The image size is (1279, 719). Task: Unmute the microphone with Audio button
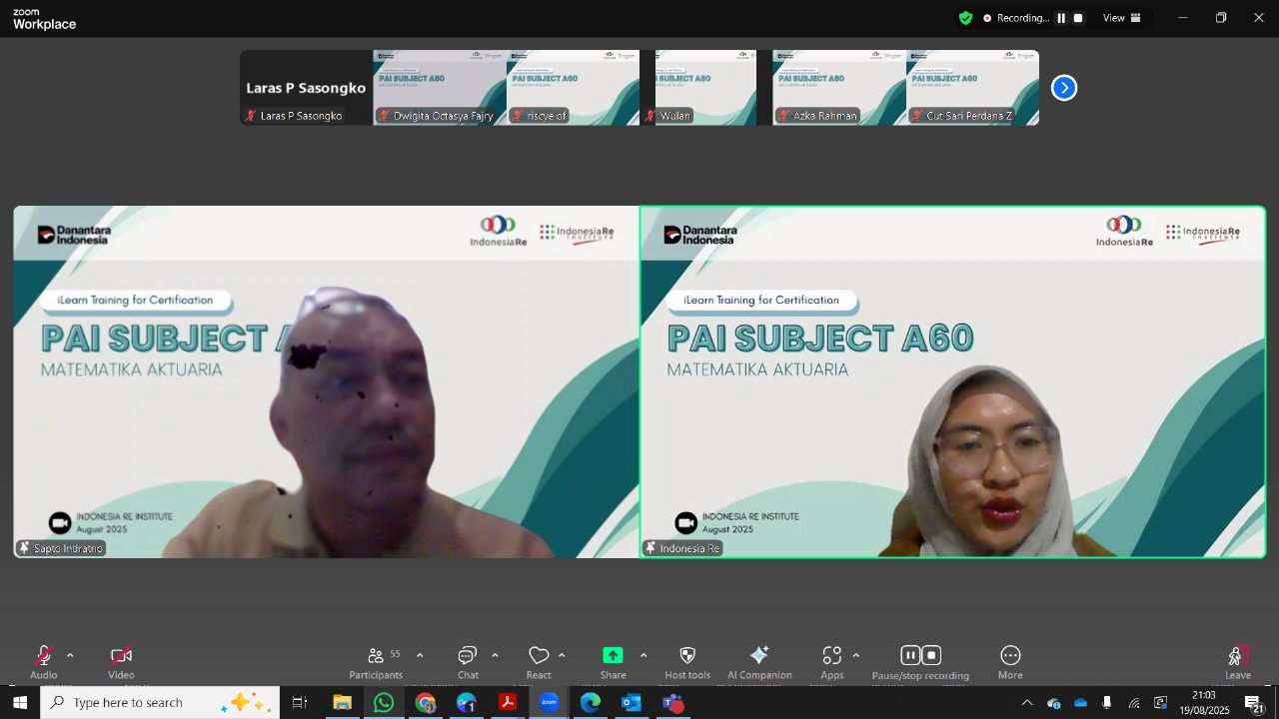[43, 661]
